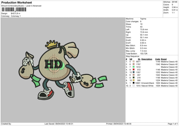Click the Colorway 1 text
Screen dimensions: 179x126
[16, 16]
